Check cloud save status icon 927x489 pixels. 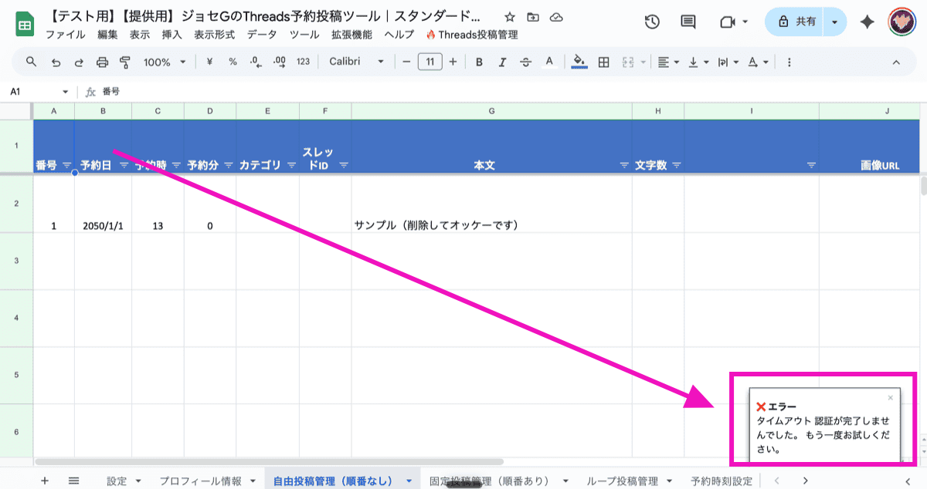(x=556, y=17)
